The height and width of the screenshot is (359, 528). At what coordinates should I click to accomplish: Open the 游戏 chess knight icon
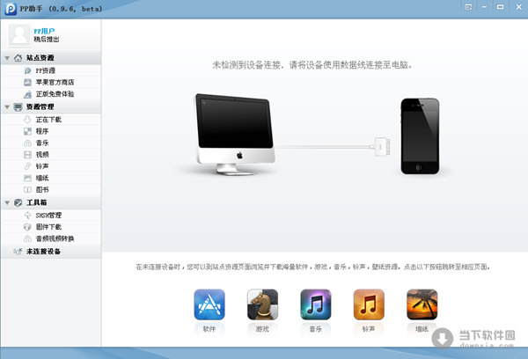point(262,304)
